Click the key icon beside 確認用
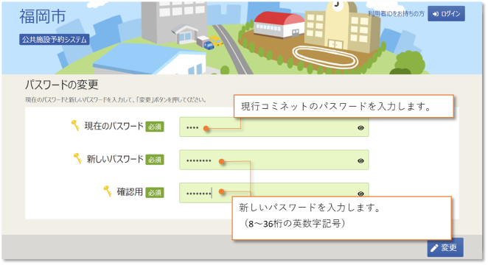The height and width of the screenshot is (265, 488). coord(108,191)
